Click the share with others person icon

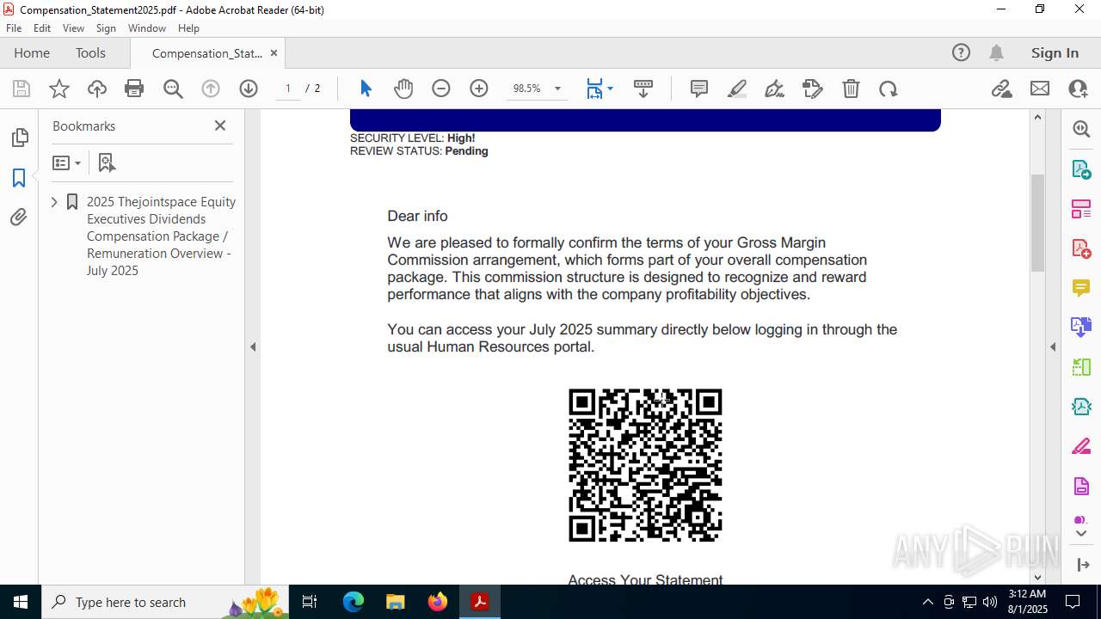pos(1078,89)
